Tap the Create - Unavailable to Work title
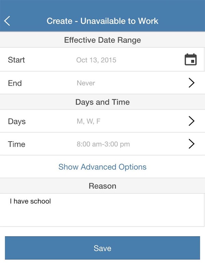Screen dimensions: 205x274 tap(102, 21)
